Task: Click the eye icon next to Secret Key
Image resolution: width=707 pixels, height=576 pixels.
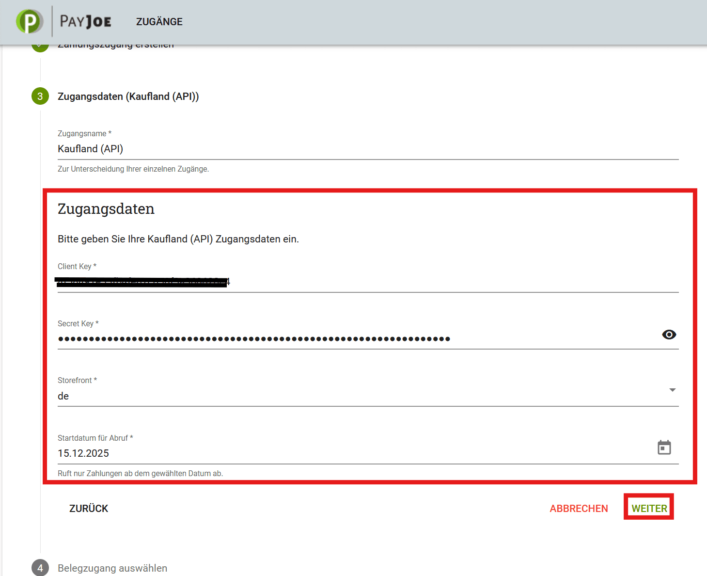Action: coord(669,335)
